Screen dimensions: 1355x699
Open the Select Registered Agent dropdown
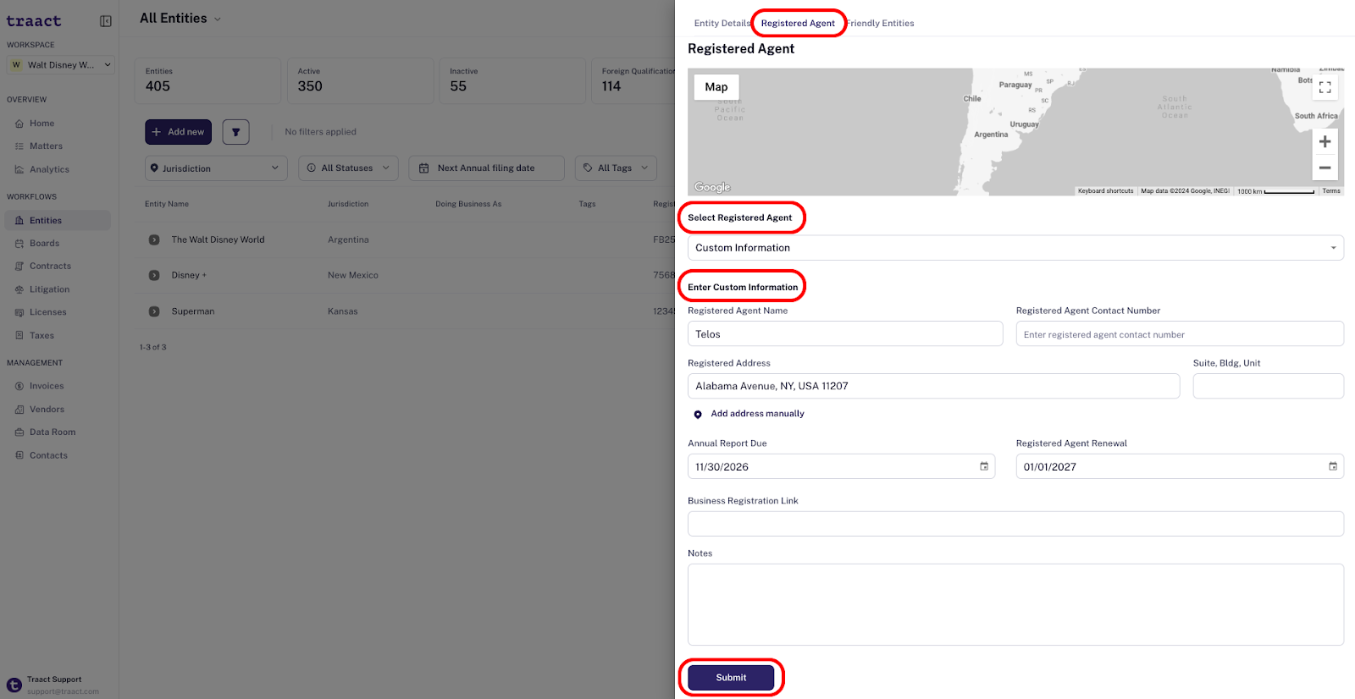(1015, 248)
